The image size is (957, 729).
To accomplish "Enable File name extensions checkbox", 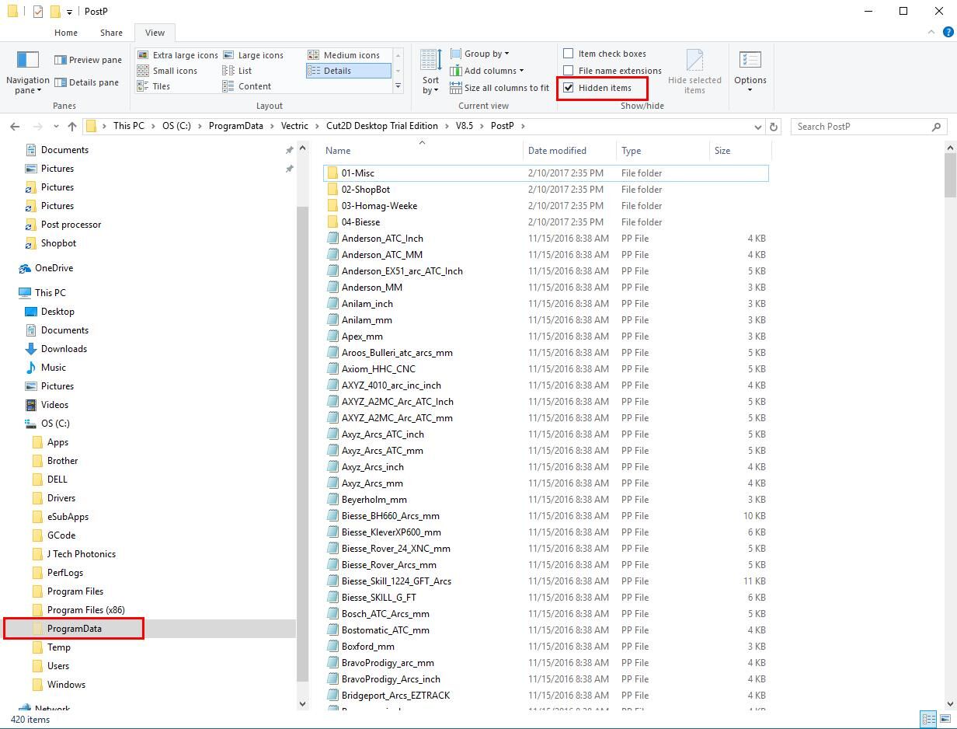I will tap(569, 71).
